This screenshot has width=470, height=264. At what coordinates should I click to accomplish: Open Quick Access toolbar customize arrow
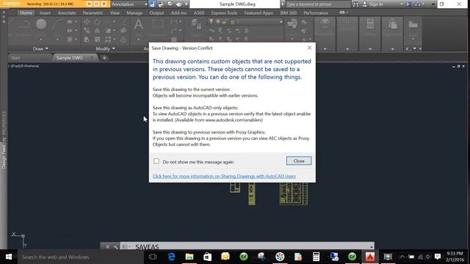click(x=186, y=4)
